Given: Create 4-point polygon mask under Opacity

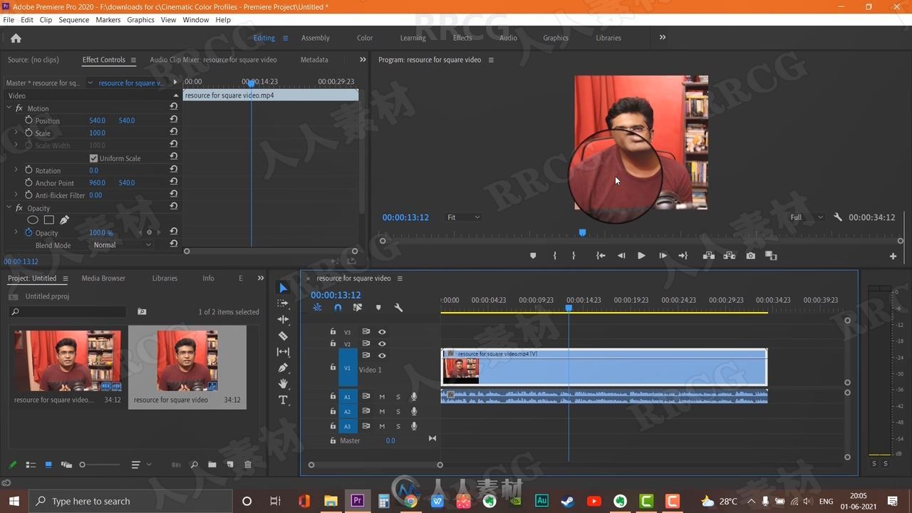Looking at the screenshot, I should (x=48, y=220).
